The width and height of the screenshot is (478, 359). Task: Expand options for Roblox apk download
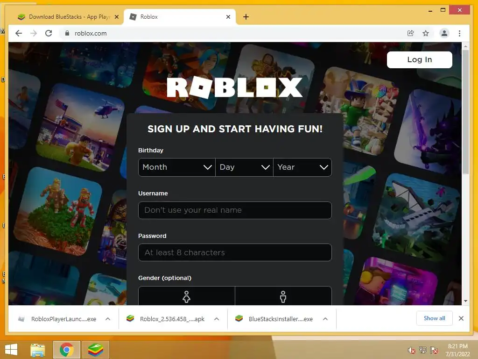click(217, 319)
